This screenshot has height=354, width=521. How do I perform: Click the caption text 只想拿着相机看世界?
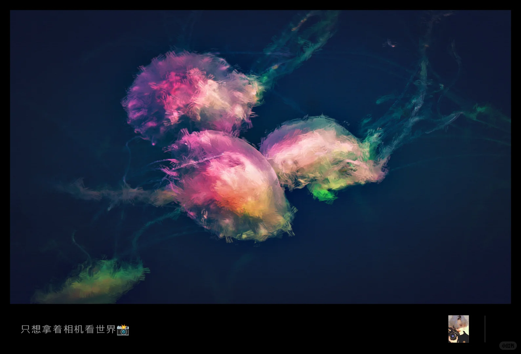point(69,329)
